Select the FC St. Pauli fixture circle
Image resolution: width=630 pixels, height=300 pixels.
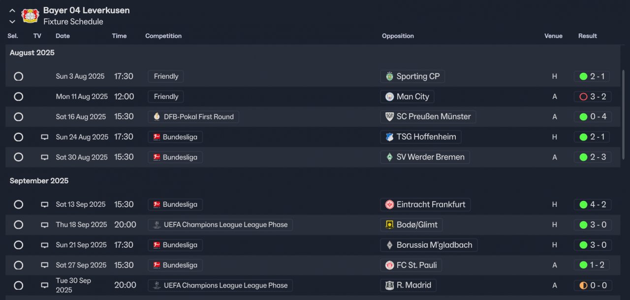coord(19,265)
